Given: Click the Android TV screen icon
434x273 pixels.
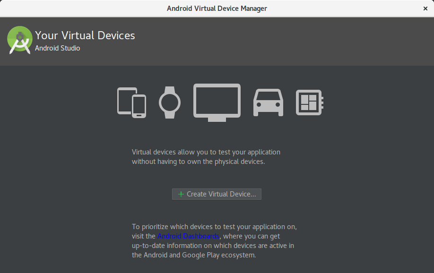Looking at the screenshot, I should (x=217, y=102).
